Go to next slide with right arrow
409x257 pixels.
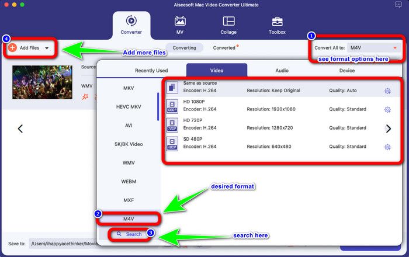(x=389, y=128)
